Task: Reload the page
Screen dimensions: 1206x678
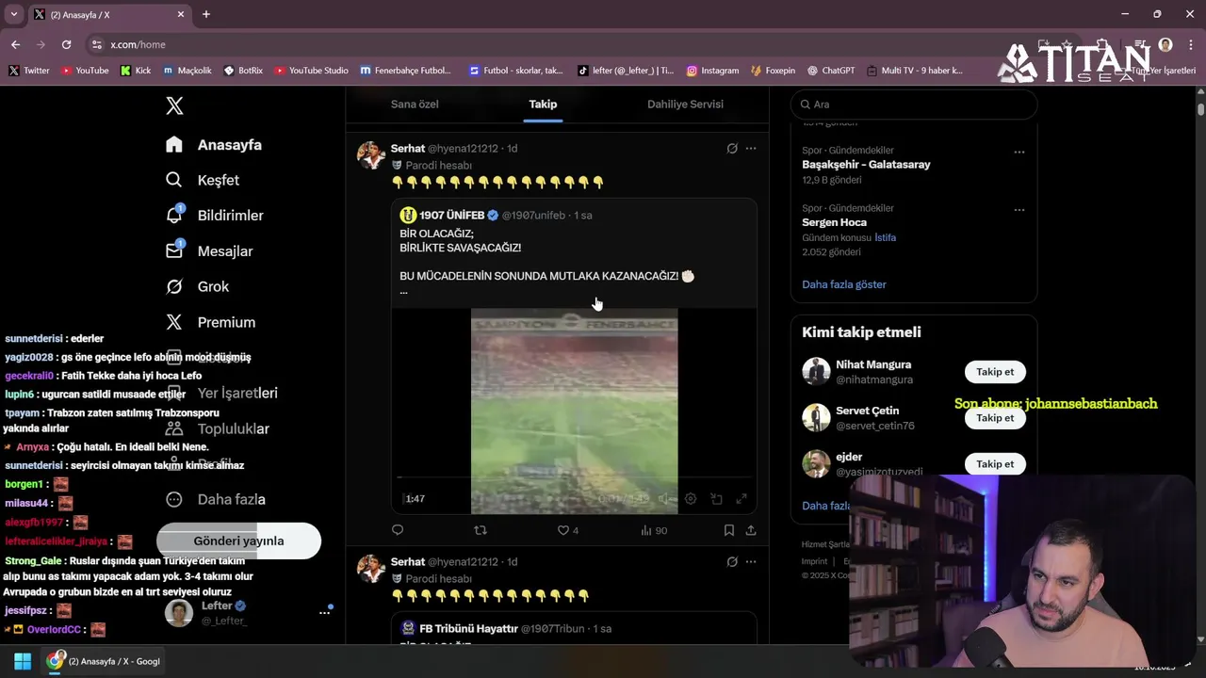Action: pos(66,44)
